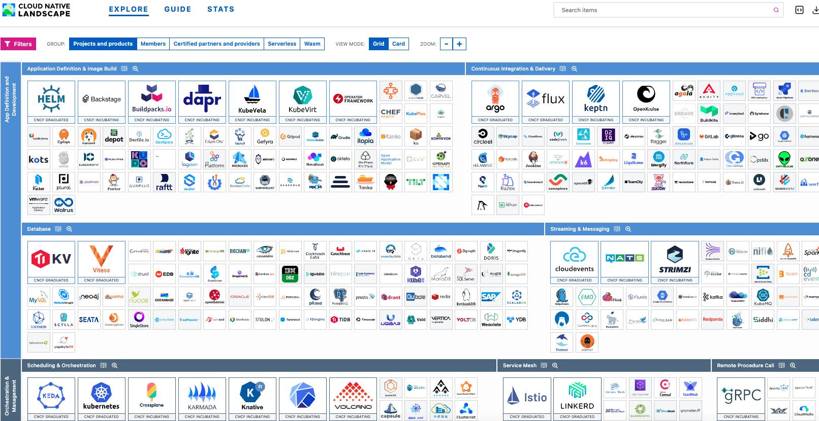Open the Kubernetes project tile
This screenshot has height=421, width=819.
click(101, 399)
